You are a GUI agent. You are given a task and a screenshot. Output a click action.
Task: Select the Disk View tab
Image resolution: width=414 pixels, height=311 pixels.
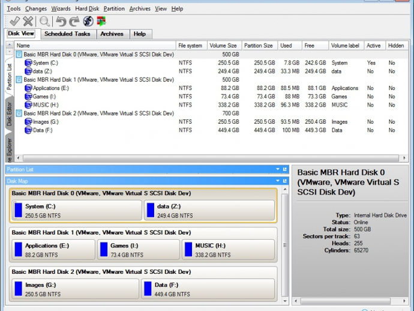tap(21, 34)
